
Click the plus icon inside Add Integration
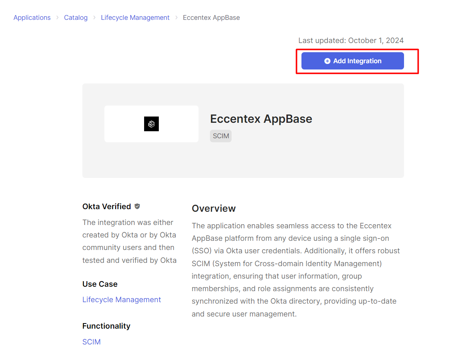327,61
